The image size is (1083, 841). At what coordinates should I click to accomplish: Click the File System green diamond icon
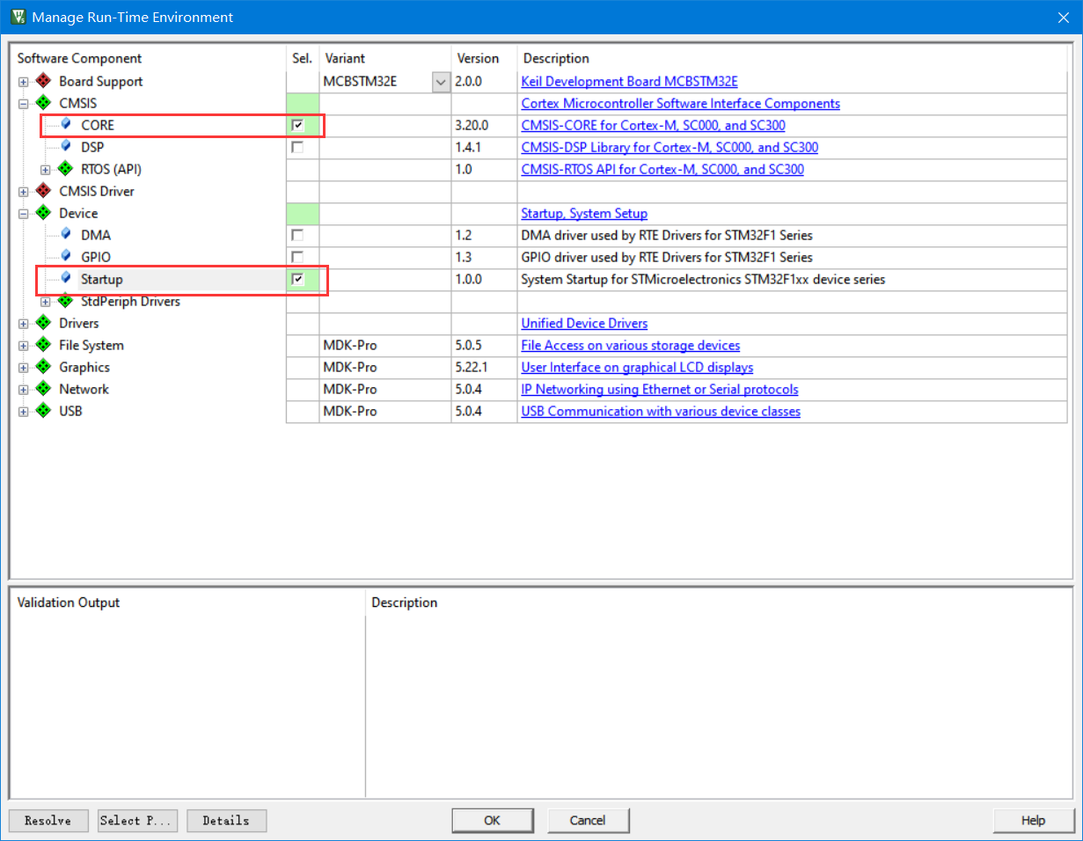[x=44, y=345]
